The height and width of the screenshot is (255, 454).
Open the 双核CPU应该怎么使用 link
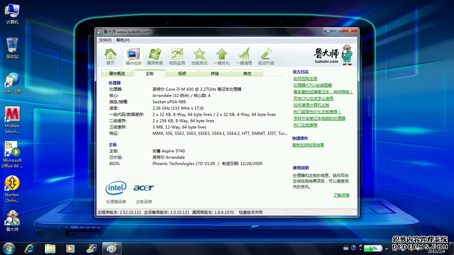313,99
